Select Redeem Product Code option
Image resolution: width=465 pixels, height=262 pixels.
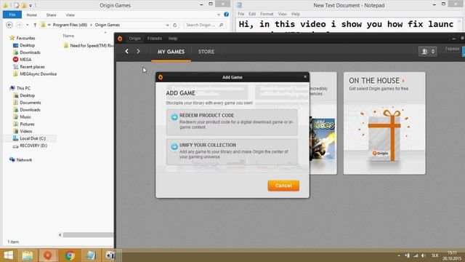232,122
